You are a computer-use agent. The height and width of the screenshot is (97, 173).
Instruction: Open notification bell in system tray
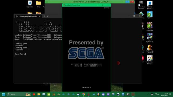pos(170,94)
